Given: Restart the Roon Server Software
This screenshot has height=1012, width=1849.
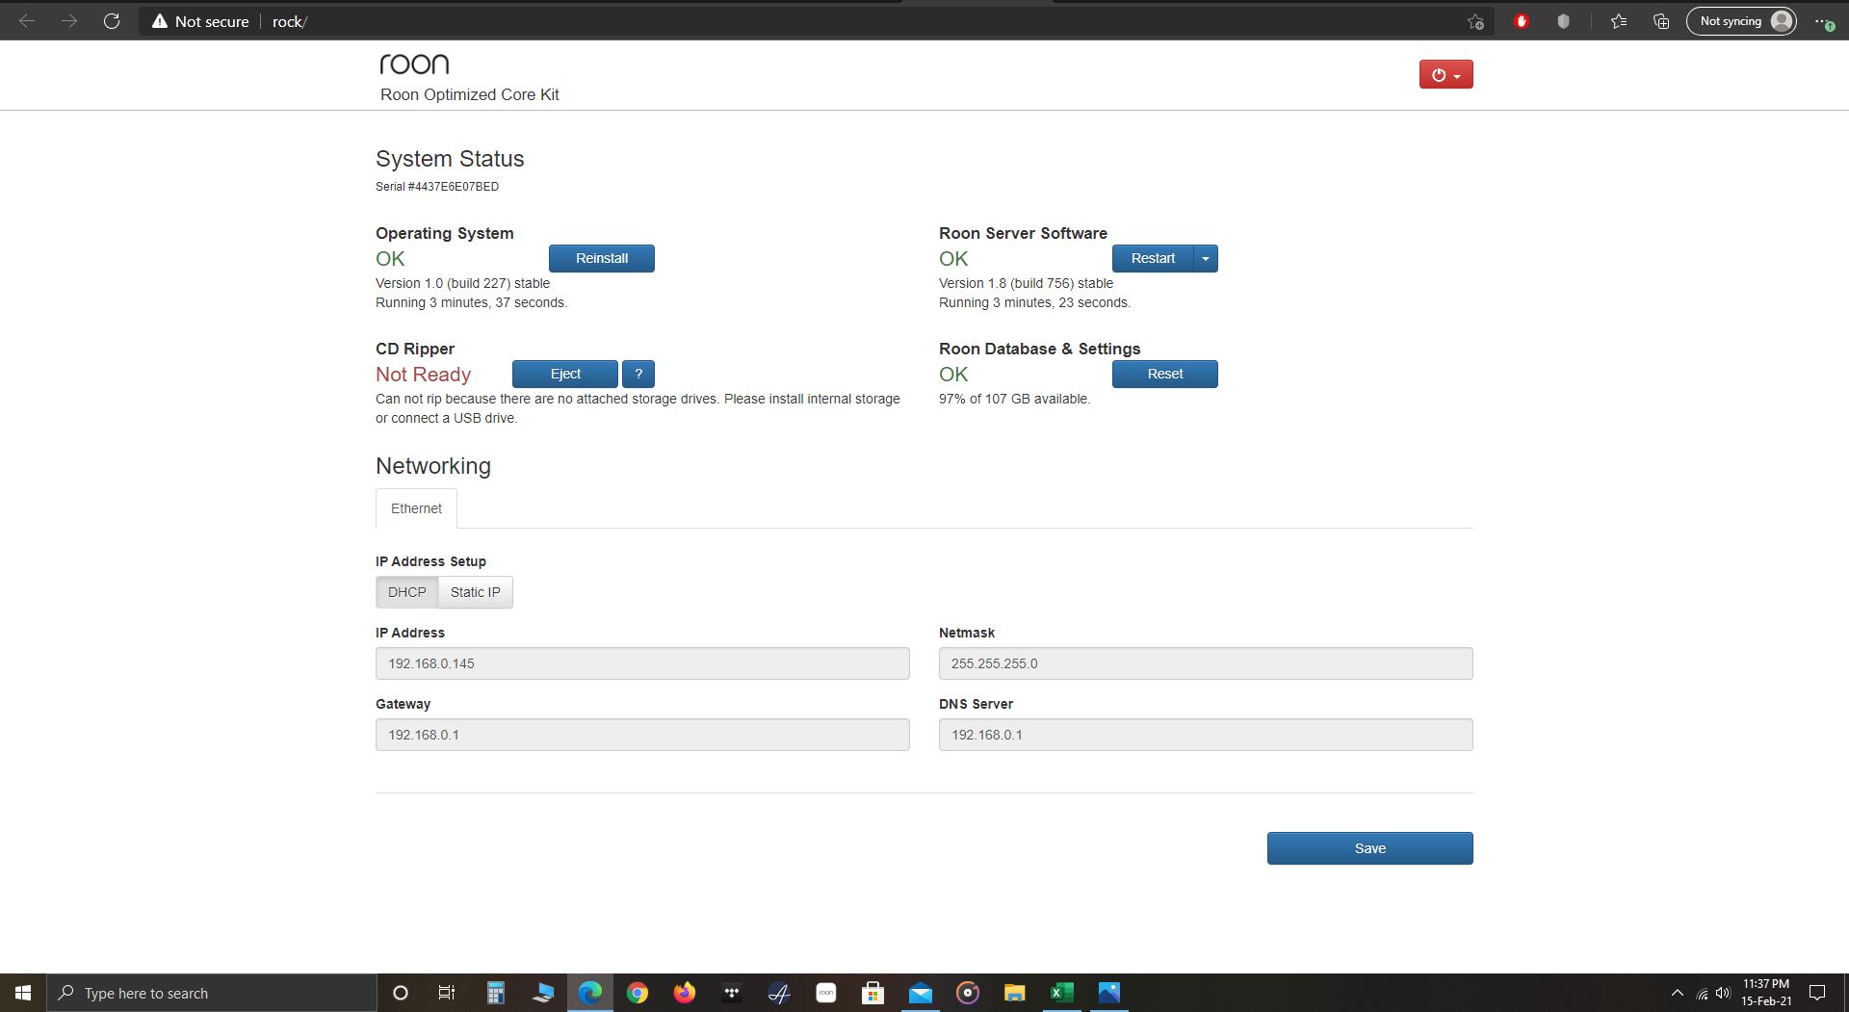Looking at the screenshot, I should [x=1153, y=258].
